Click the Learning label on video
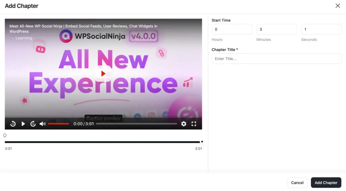 [x=24, y=38]
